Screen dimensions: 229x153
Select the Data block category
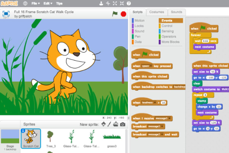tap(137, 42)
